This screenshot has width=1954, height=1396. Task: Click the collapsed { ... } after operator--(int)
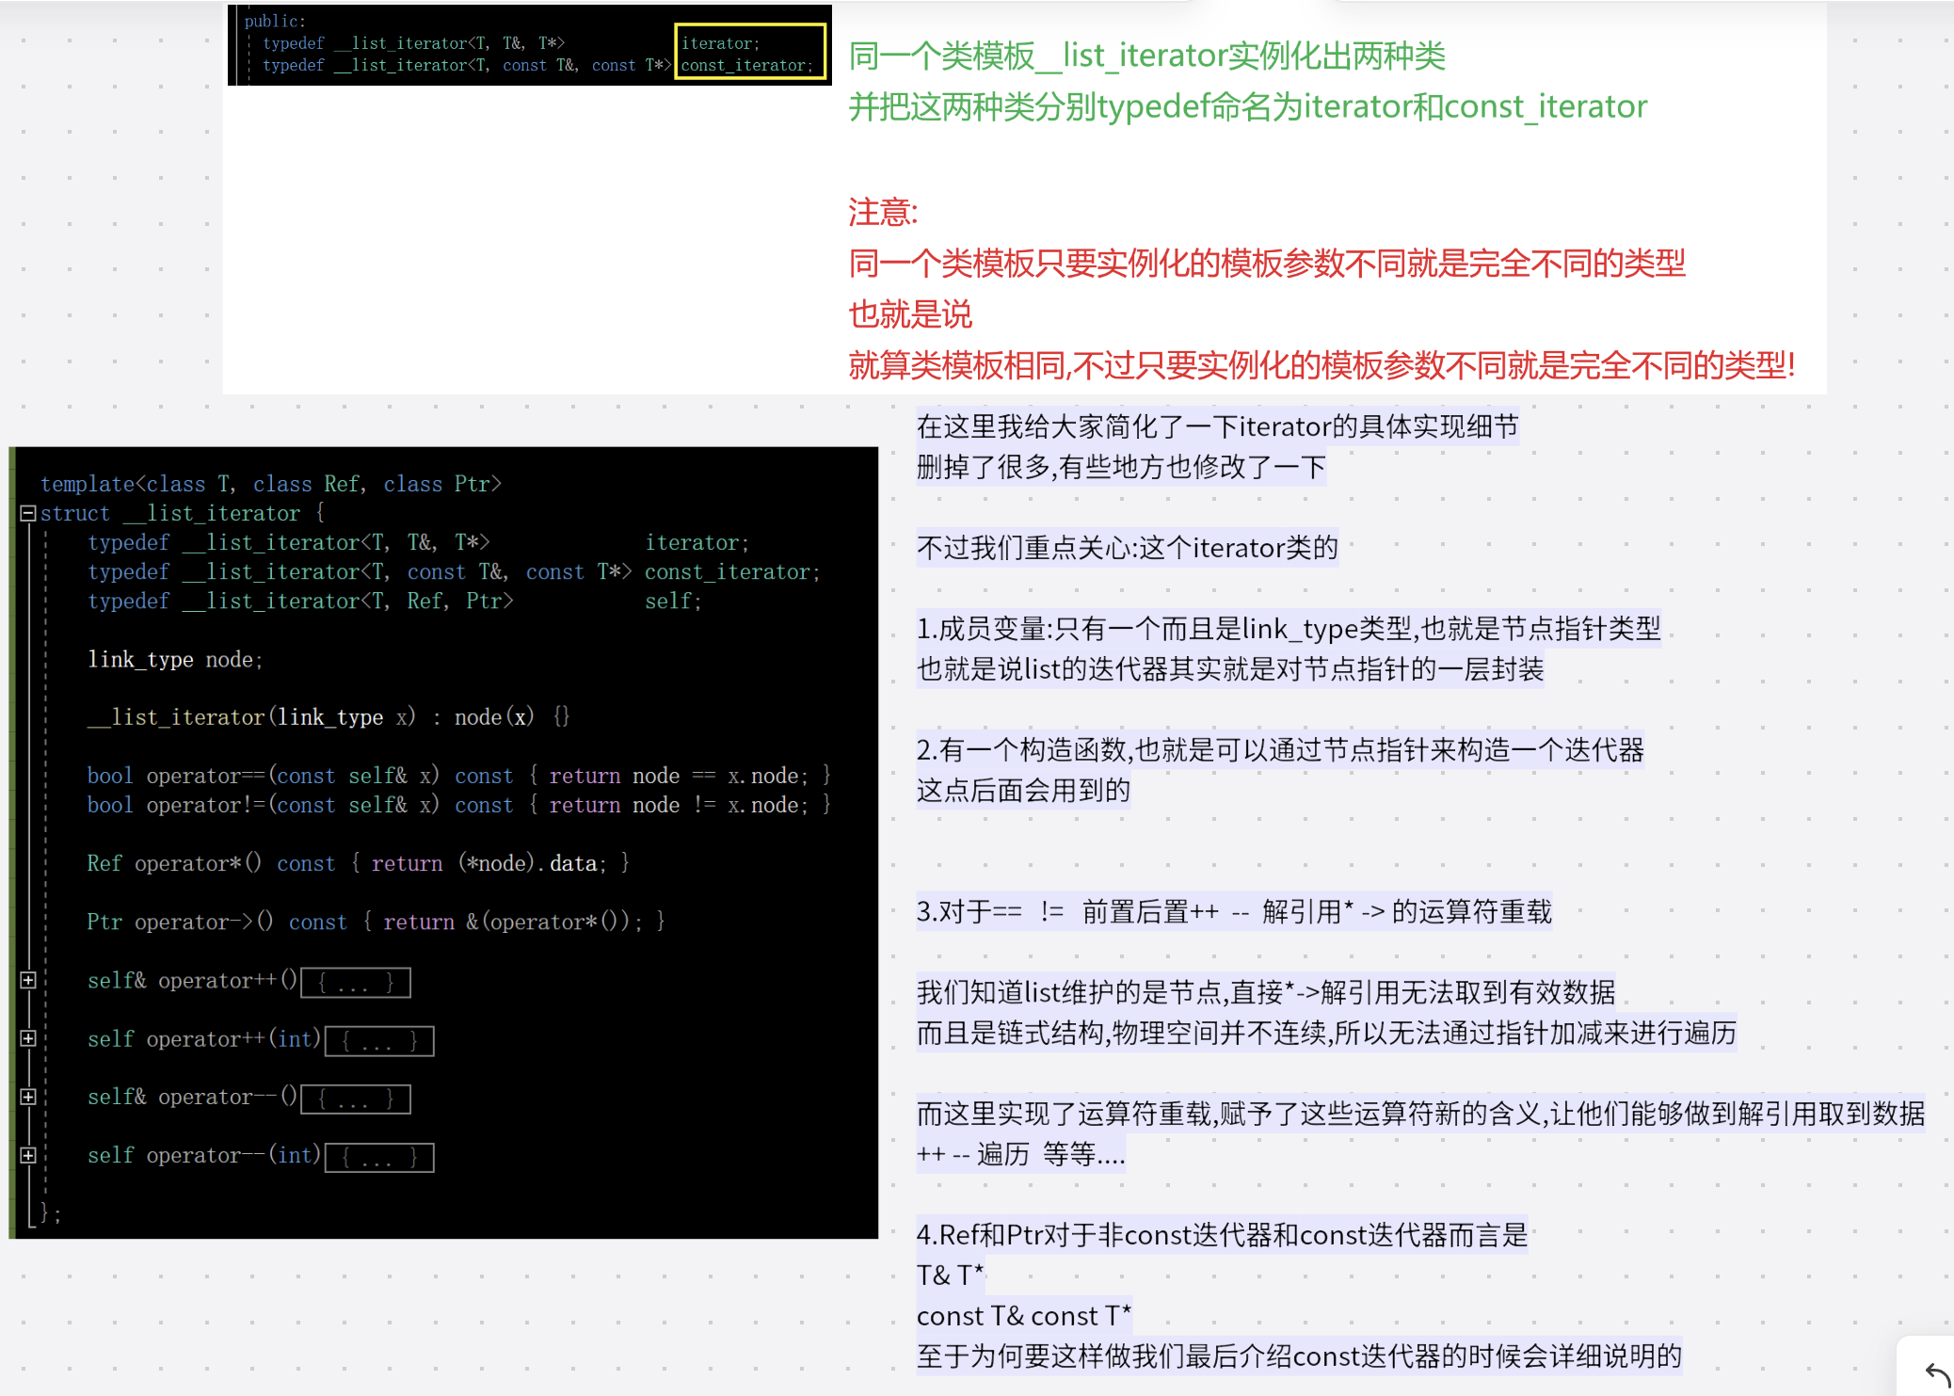coord(379,1158)
